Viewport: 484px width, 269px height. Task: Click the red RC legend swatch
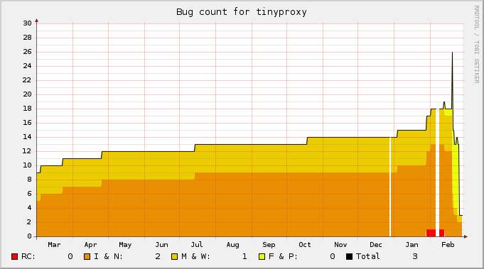[x=14, y=256]
